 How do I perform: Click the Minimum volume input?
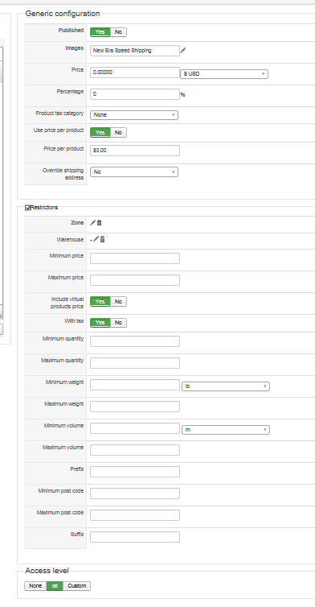[x=135, y=428]
